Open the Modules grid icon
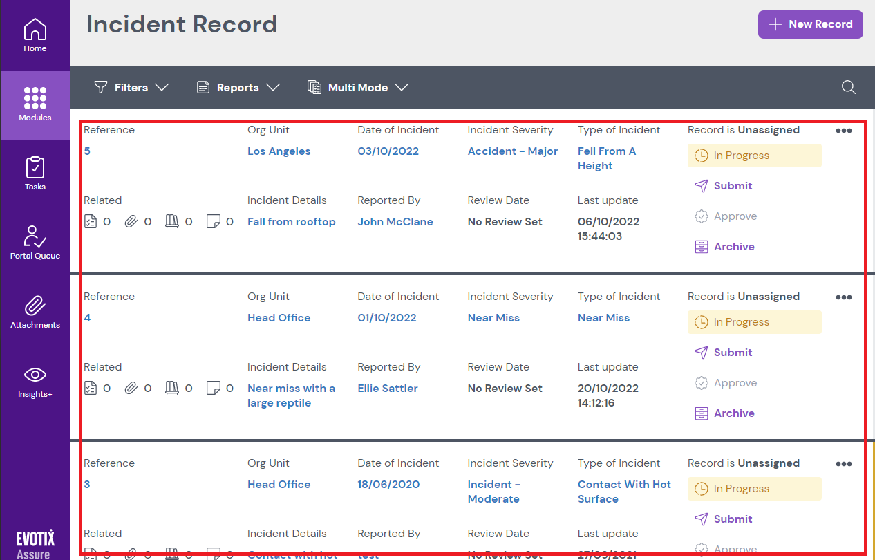 35,104
